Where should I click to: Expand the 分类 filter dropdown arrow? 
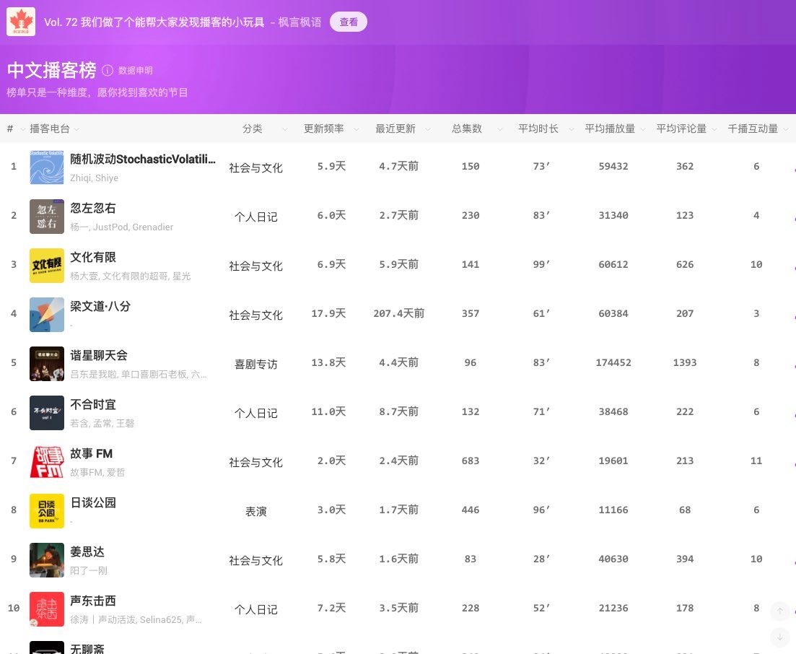(x=284, y=129)
